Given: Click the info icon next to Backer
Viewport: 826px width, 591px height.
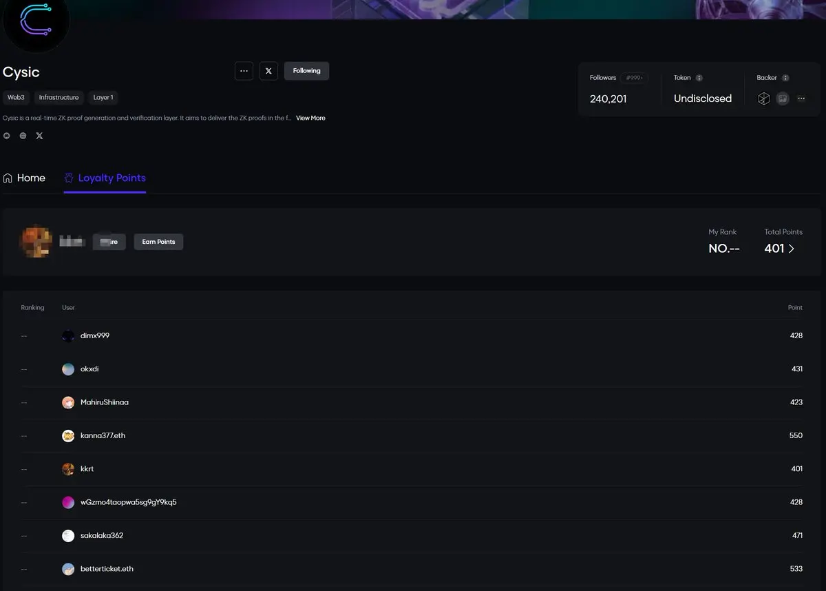Looking at the screenshot, I should click(x=785, y=78).
